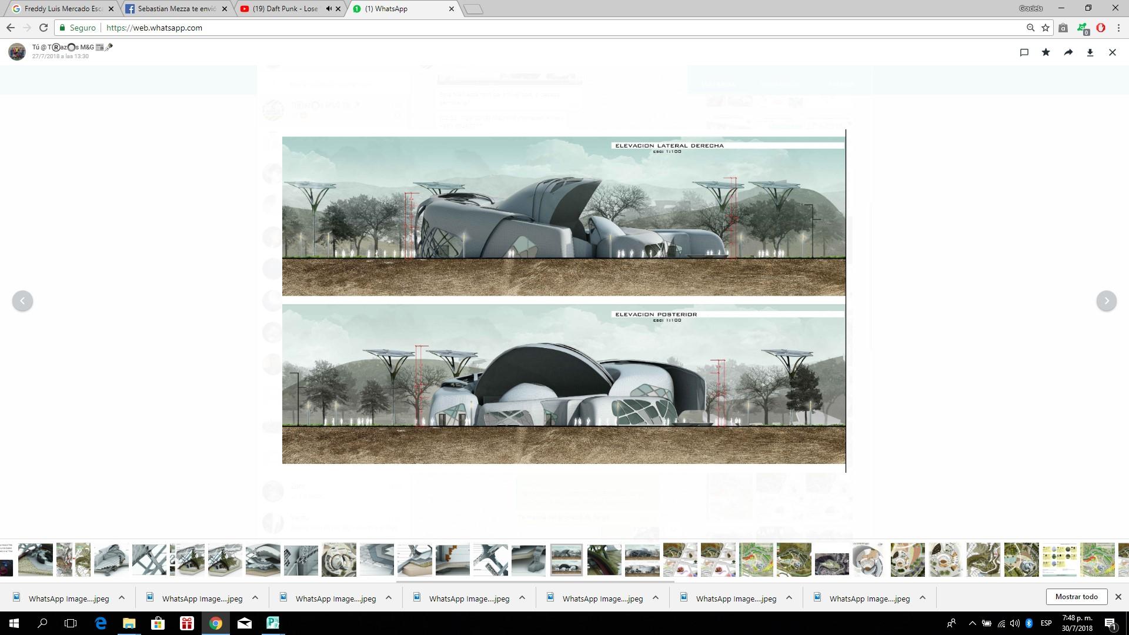1129x635 pixels.
Task: Forward the image using arrow icon
Action: coord(1068,52)
